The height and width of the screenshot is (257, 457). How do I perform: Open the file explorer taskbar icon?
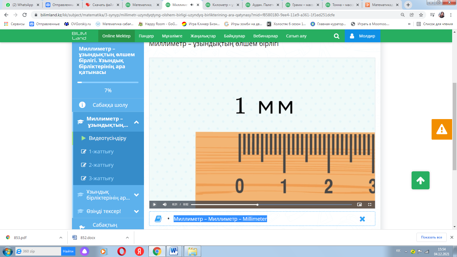(193, 251)
